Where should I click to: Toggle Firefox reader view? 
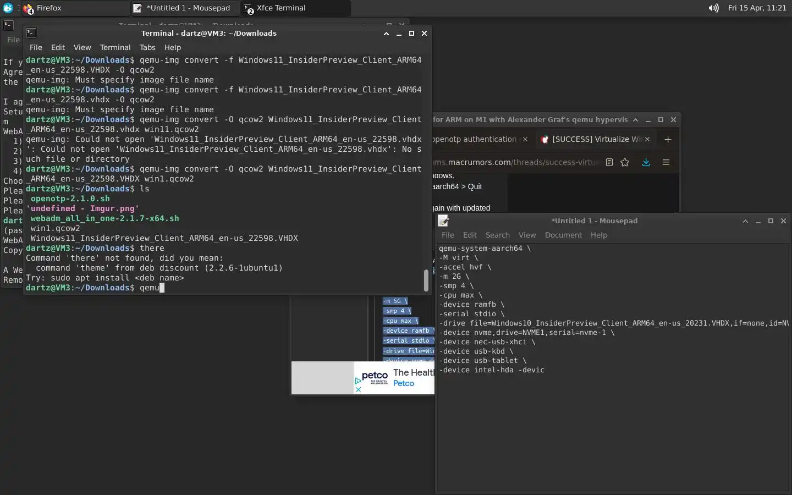click(x=609, y=162)
